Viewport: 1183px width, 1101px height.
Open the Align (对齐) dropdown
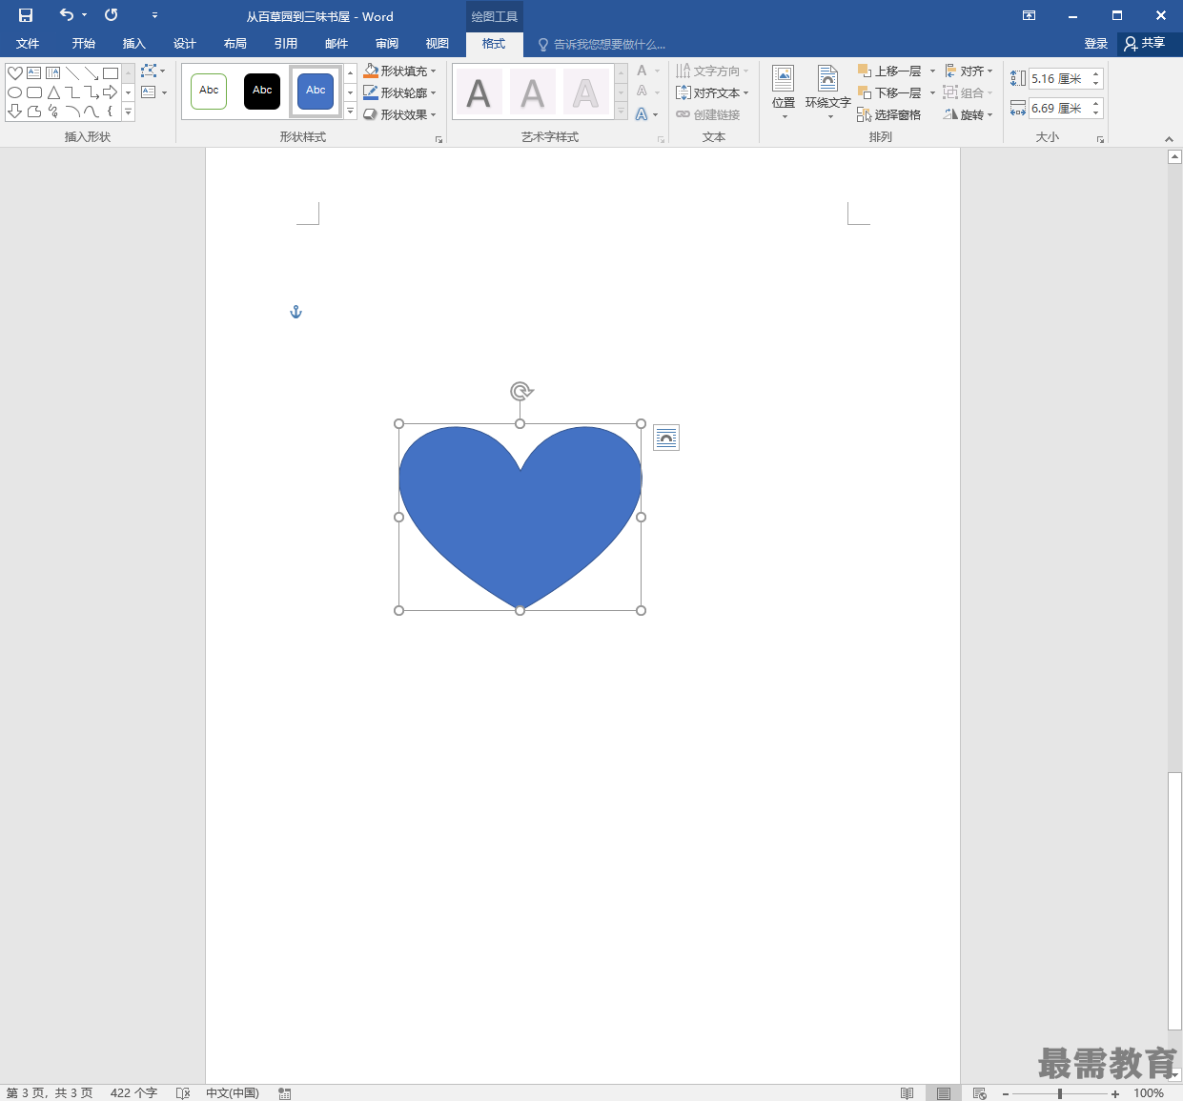pyautogui.click(x=969, y=71)
